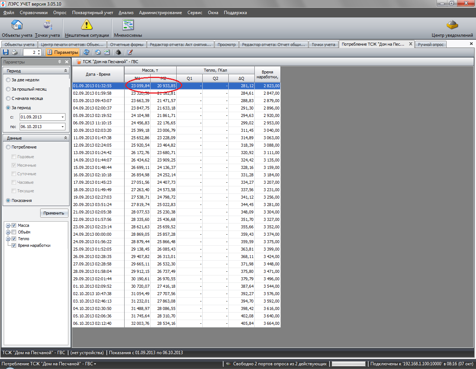Image resolution: width=476 pixels, height=369 pixels.
Task: Click the progress bar in the status bar
Action: (348, 364)
